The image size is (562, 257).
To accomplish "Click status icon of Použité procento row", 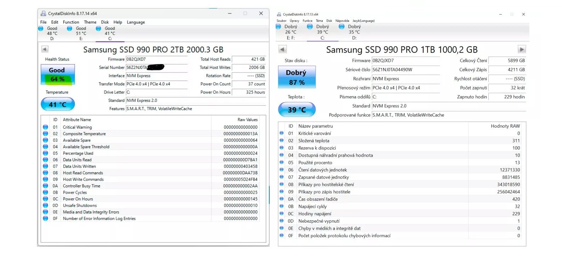I will point(282,162).
